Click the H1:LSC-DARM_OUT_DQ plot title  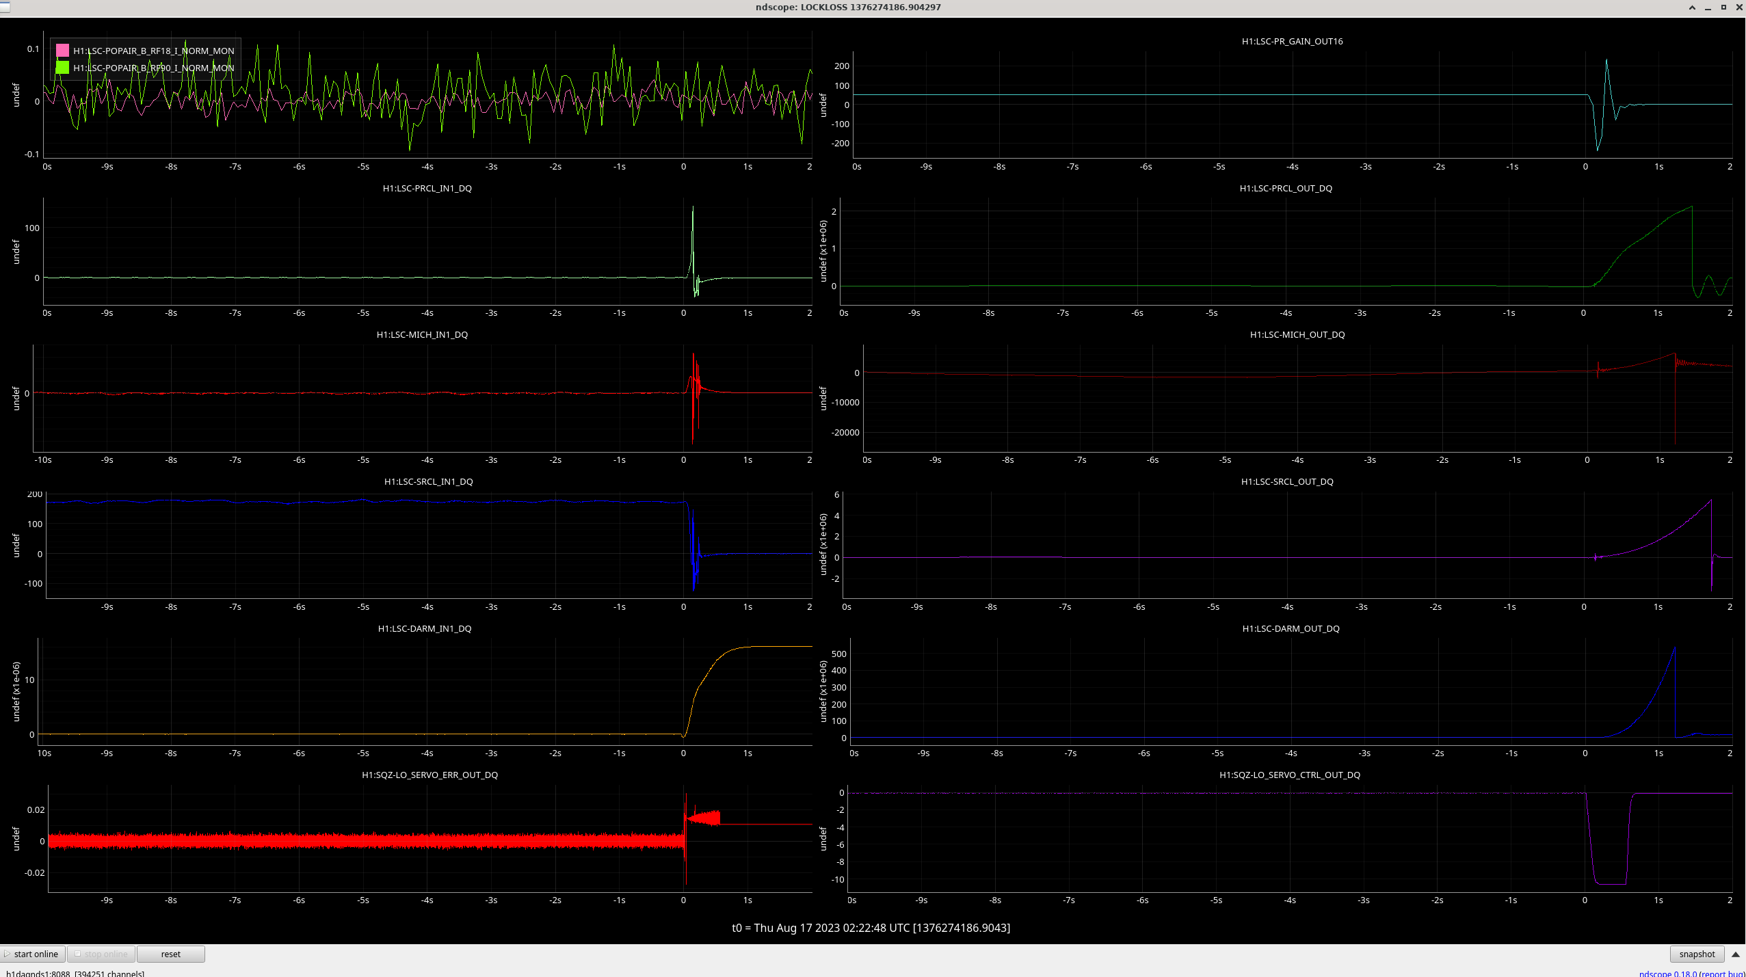pos(1291,628)
